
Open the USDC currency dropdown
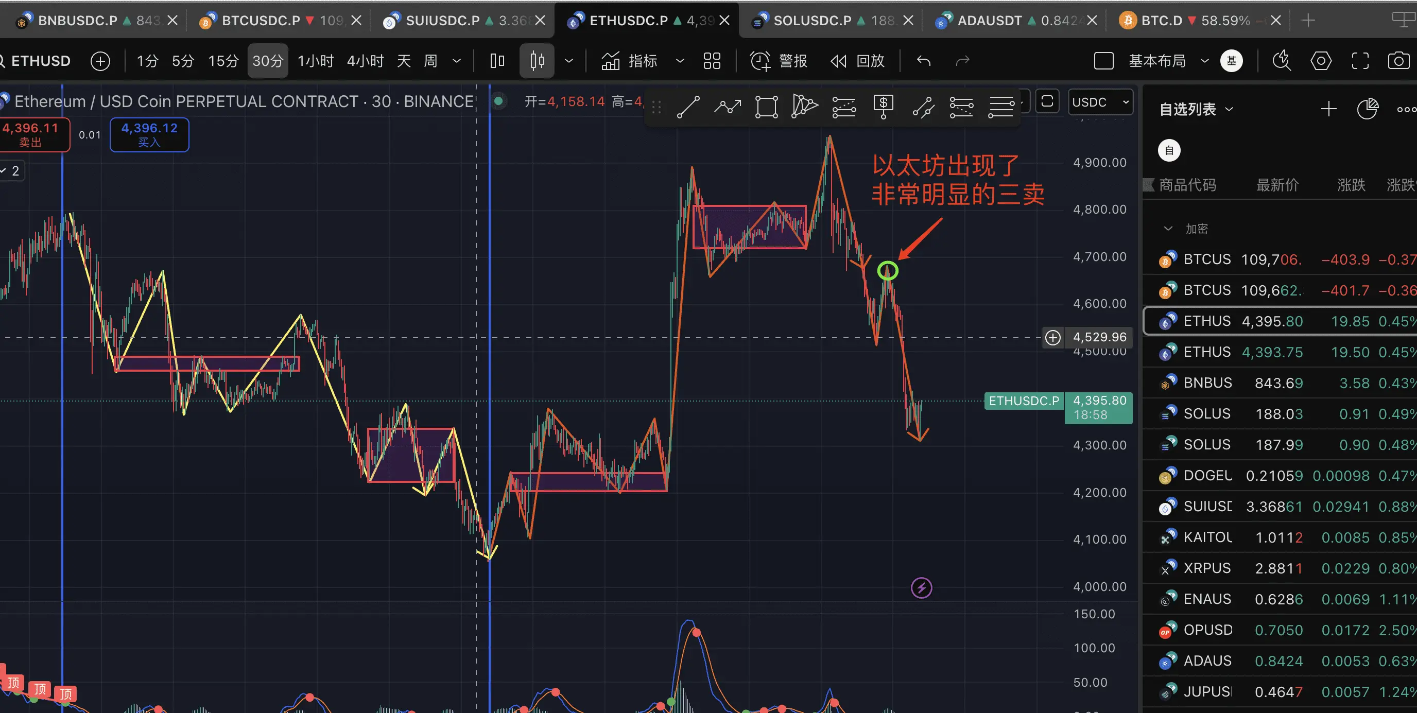click(1100, 102)
